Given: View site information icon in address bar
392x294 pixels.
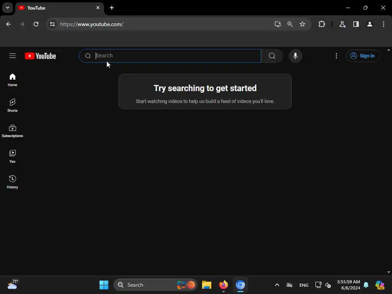Looking at the screenshot, I should coord(52,24).
